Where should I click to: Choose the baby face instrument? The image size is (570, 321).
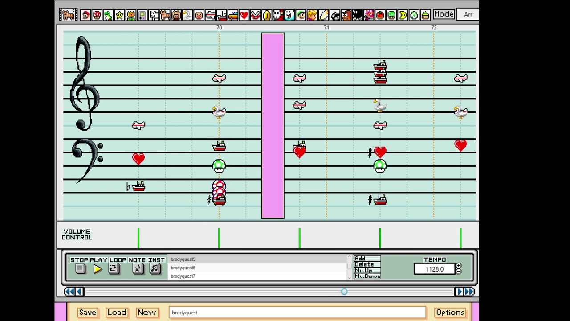pyautogui.click(x=199, y=15)
